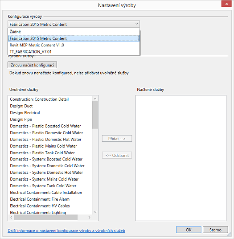The width and height of the screenshot is (234, 239).
Task: Click the <-- Odstranit button
Action: 117,155
